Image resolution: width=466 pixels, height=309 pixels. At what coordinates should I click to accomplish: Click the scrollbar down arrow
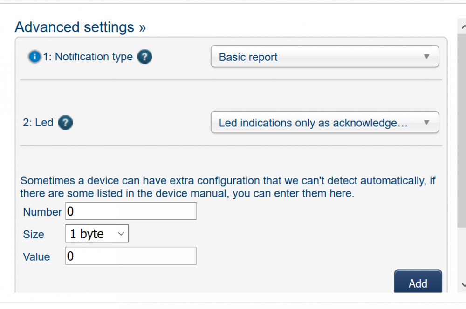coord(462,284)
